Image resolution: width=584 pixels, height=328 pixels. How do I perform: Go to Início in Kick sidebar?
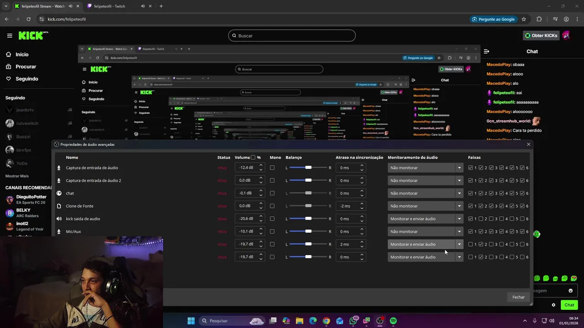coord(17,54)
